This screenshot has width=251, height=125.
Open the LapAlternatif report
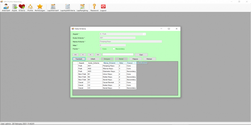click(x=53, y=8)
